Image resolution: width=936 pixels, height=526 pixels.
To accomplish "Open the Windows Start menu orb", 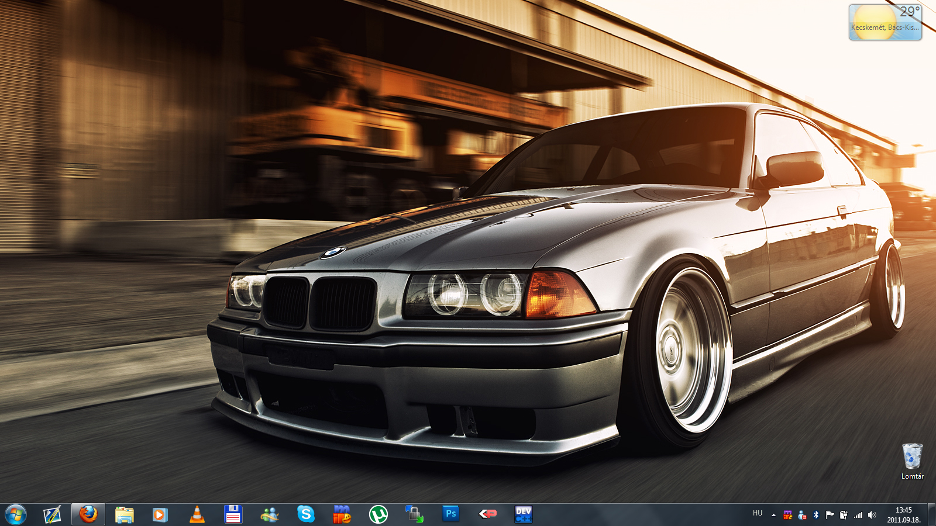I will tap(16, 514).
